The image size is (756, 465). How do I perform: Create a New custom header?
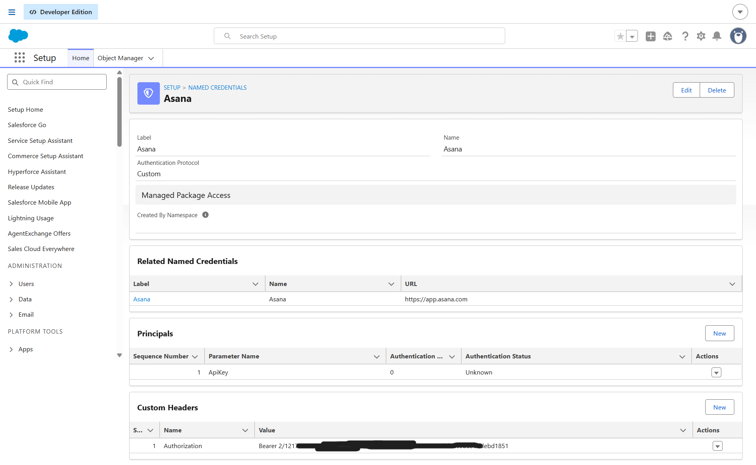click(719, 407)
